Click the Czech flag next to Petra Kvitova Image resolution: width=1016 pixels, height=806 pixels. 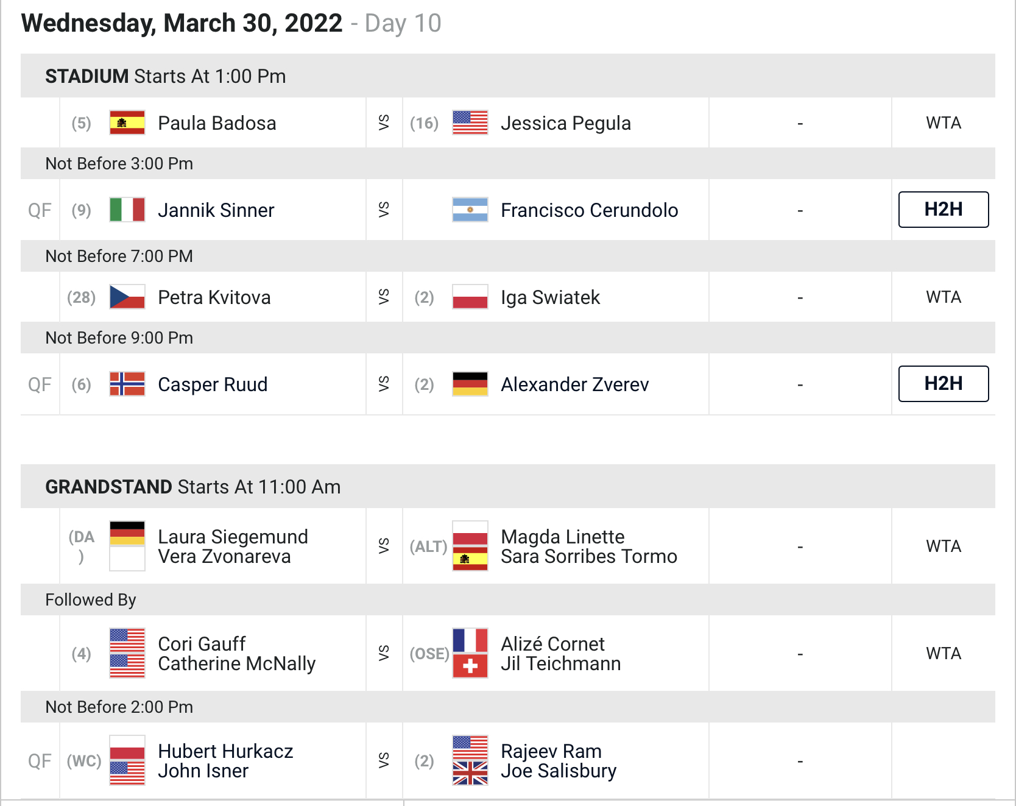pos(127,297)
